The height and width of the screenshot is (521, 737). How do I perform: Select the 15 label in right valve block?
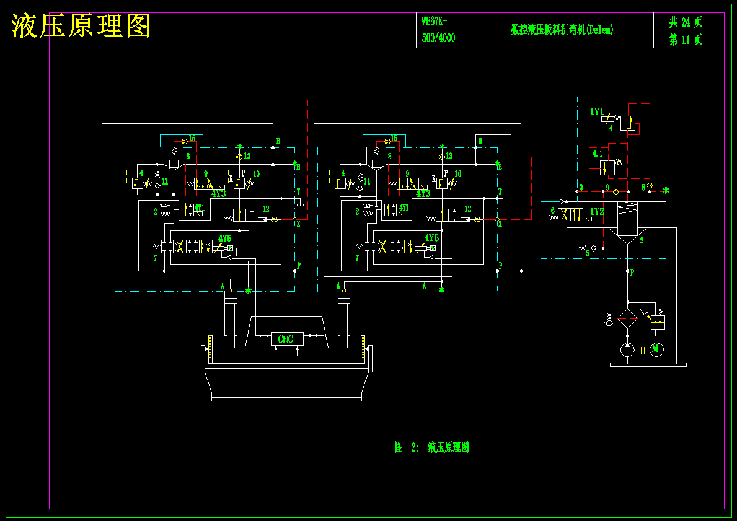[x=394, y=139]
